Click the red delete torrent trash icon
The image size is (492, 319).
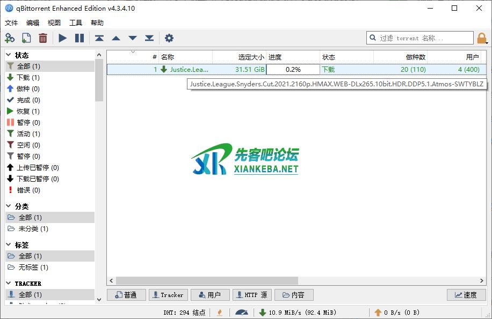[x=43, y=38]
